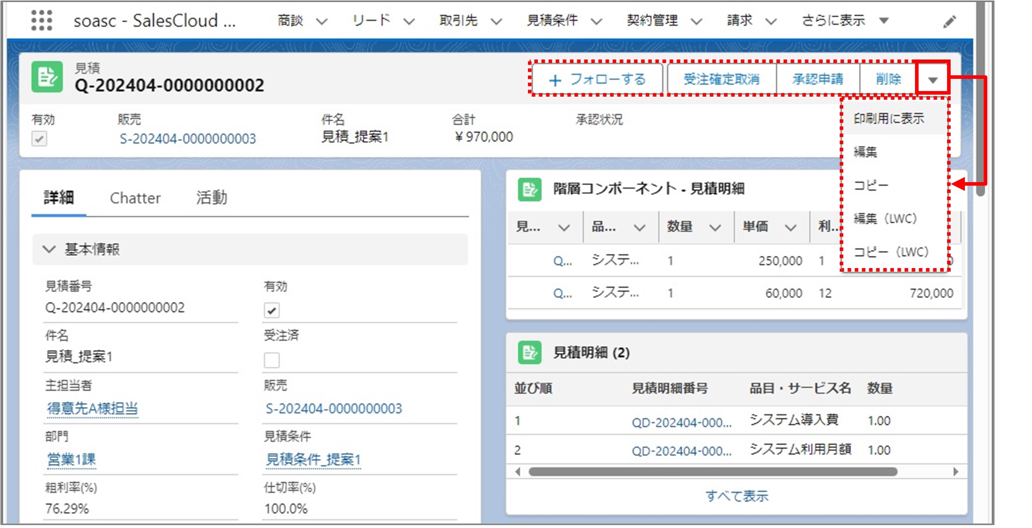Open the QD-202404-000... link for システム導入費
This screenshot has height=528, width=1032.
pos(682,422)
